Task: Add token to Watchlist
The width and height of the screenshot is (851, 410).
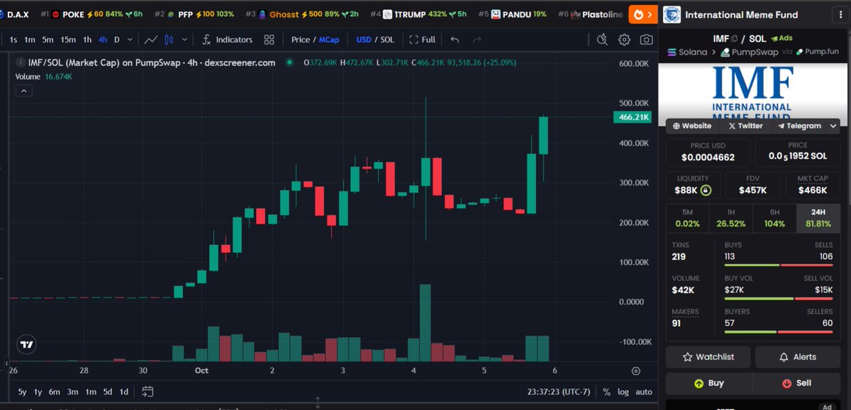Action: point(708,357)
